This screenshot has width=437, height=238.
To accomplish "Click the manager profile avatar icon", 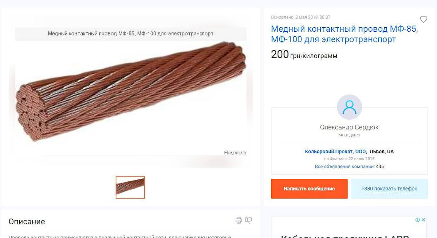I will click(x=349, y=107).
